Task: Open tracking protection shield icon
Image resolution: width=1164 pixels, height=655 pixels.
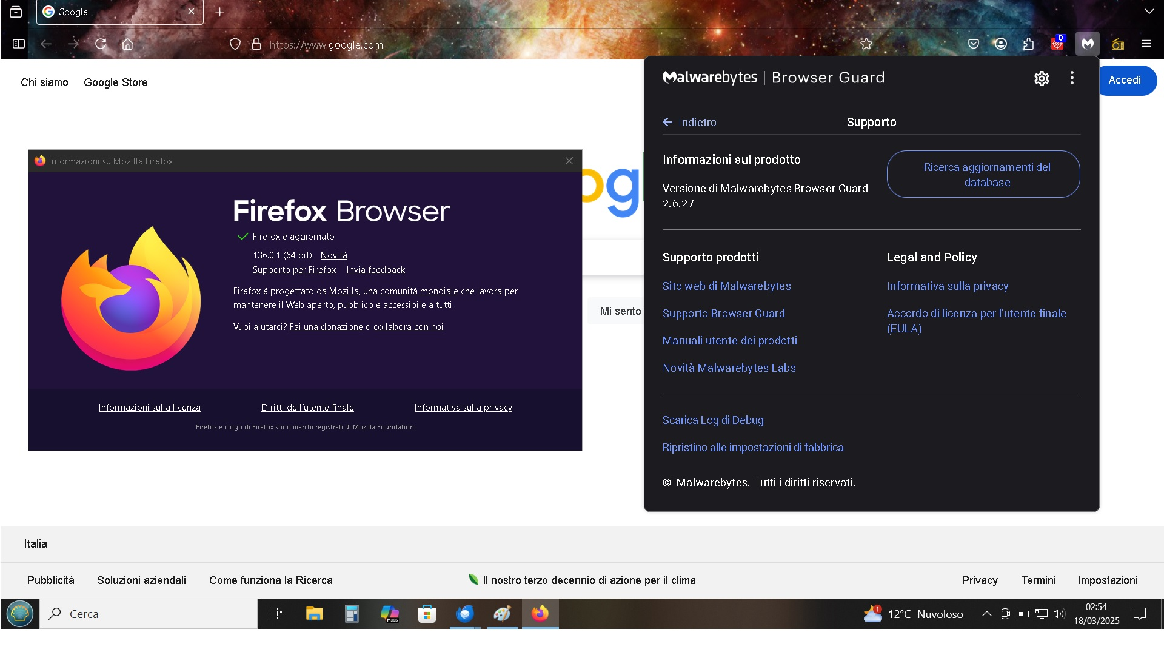Action: [235, 44]
